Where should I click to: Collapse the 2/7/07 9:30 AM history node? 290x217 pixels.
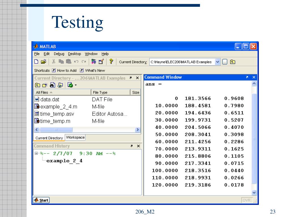[36, 153]
